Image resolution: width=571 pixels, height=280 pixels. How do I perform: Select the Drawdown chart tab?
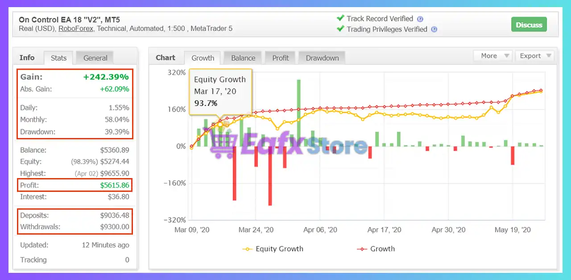pos(322,58)
